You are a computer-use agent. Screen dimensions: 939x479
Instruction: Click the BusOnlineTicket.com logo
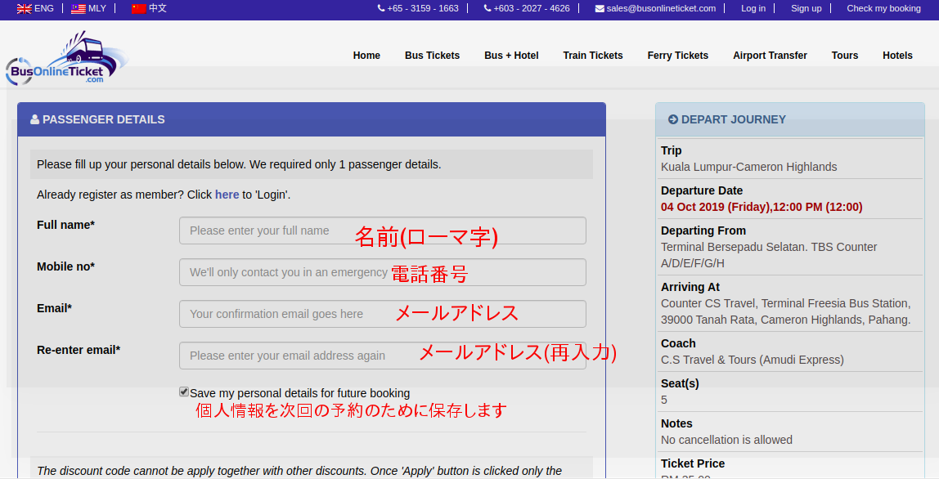(66, 58)
